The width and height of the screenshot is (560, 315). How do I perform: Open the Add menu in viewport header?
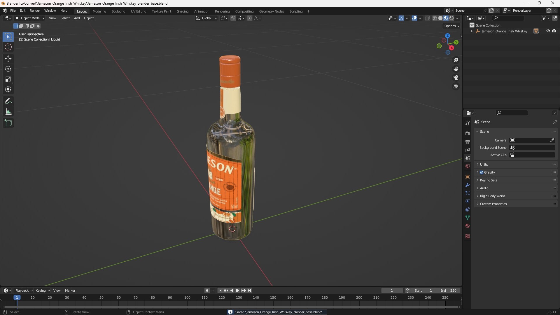click(x=77, y=18)
